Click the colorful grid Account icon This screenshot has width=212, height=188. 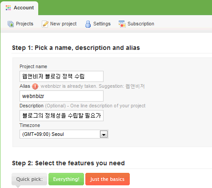pos(8,8)
